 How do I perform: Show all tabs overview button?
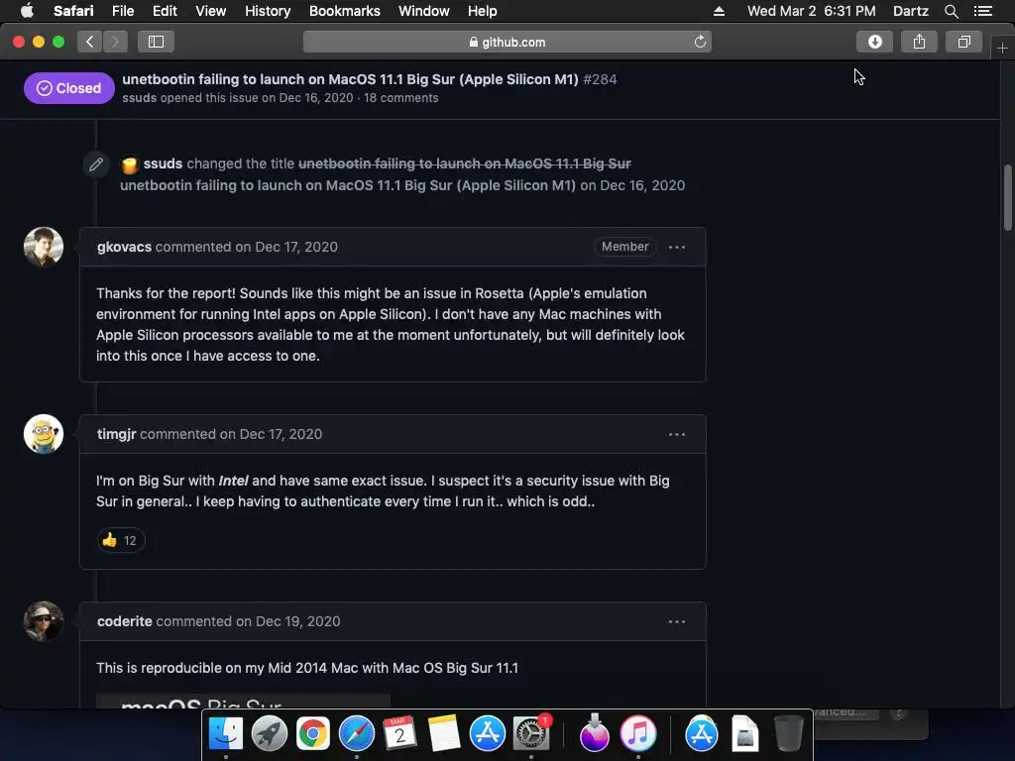[963, 42]
